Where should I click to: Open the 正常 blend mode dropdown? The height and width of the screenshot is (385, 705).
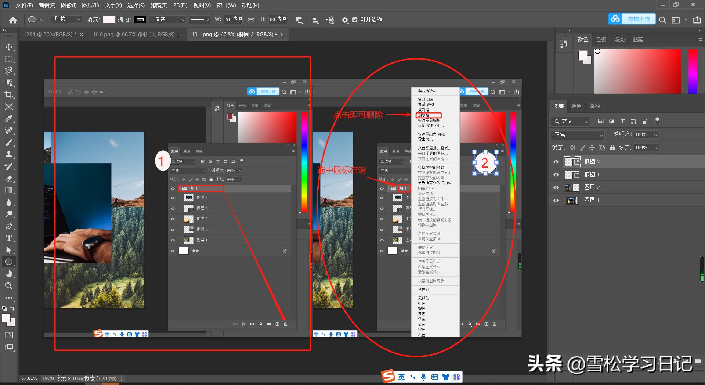578,135
